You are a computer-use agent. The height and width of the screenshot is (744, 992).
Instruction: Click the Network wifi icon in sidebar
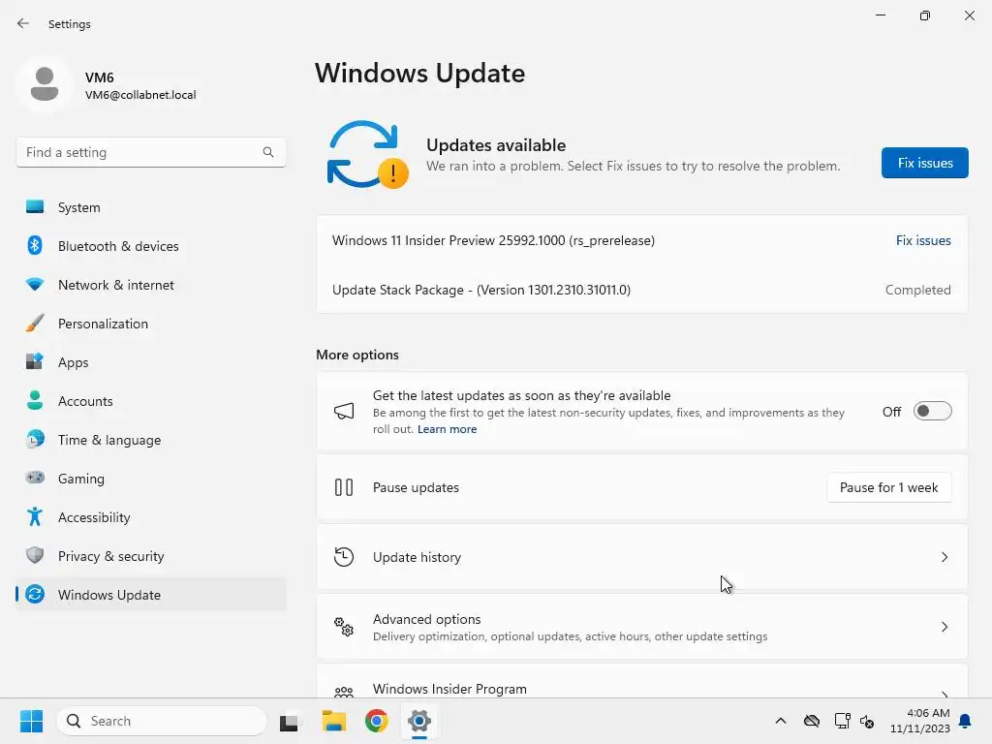pyautogui.click(x=35, y=284)
